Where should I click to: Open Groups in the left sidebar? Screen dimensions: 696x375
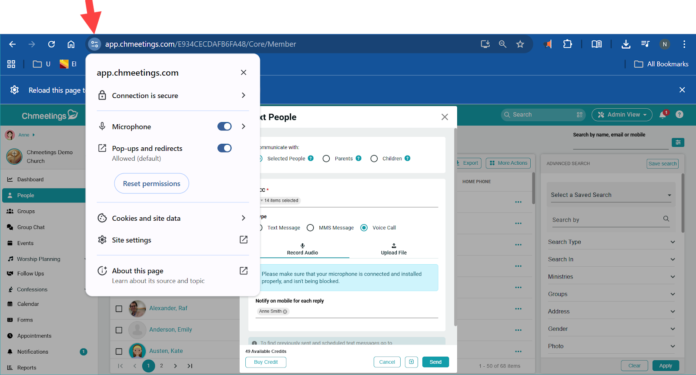[x=26, y=211]
